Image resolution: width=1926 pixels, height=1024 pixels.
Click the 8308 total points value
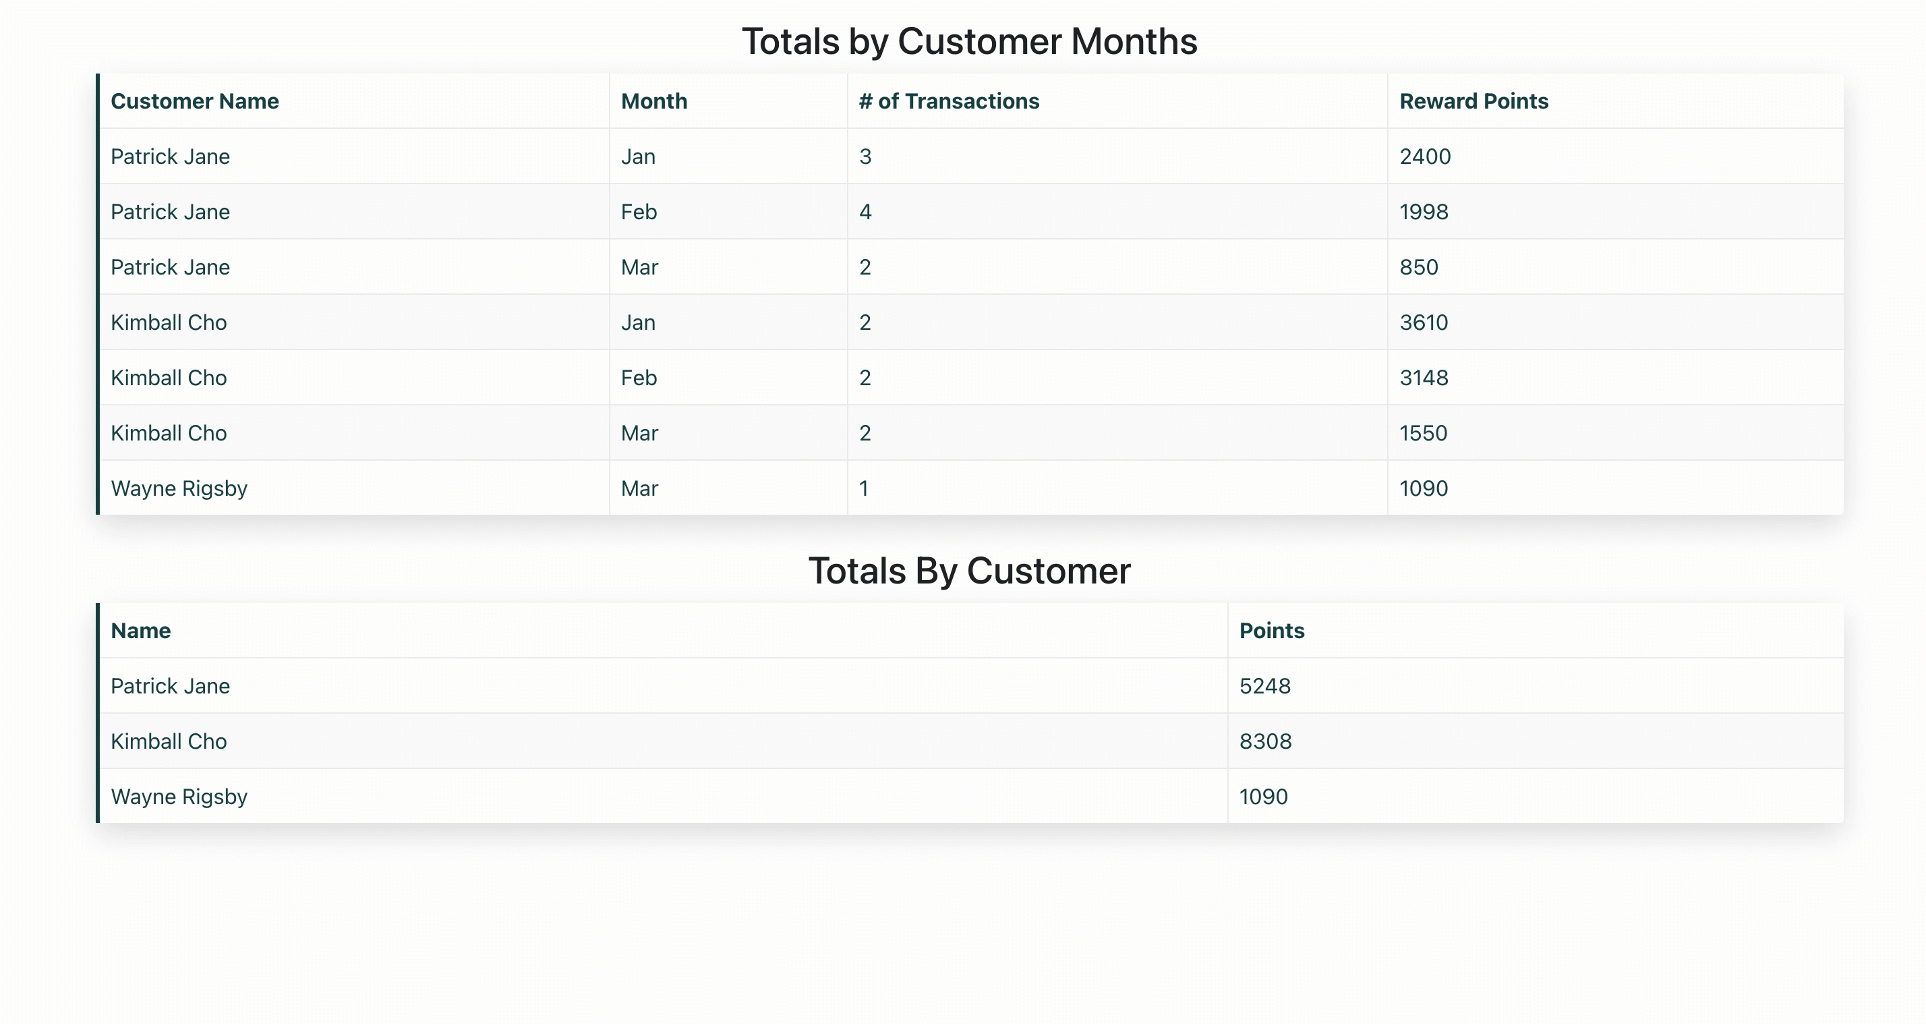pos(1265,741)
